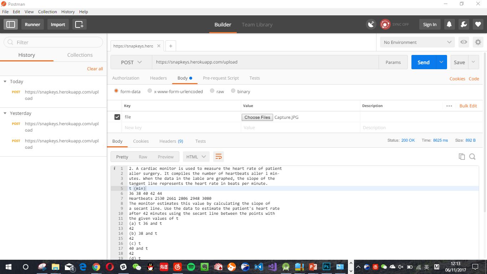The width and height of the screenshot is (487, 274).
Task: Uncheck the file key checkbox
Action: point(117,117)
